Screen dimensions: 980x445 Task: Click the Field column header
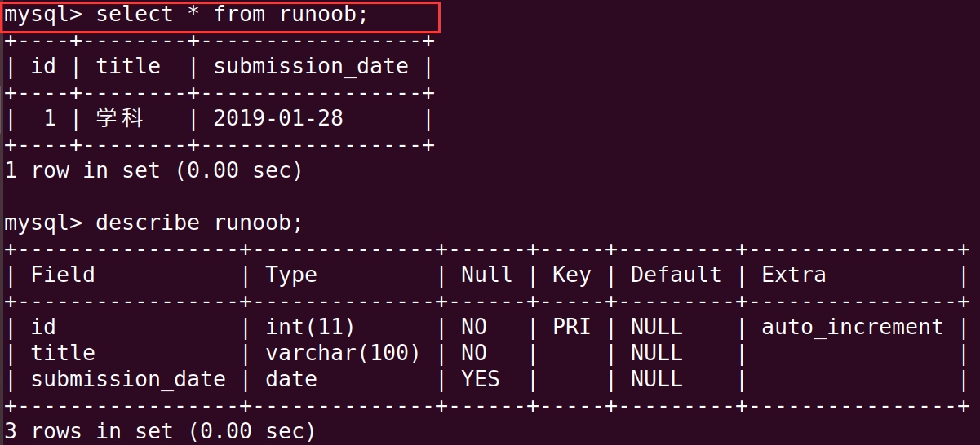(63, 275)
